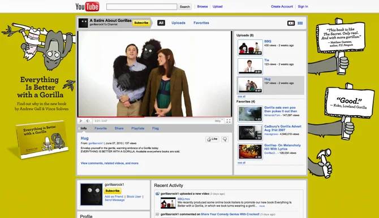379x218 pixels.
Task: Mute the video volume icon
Action: 88,121
